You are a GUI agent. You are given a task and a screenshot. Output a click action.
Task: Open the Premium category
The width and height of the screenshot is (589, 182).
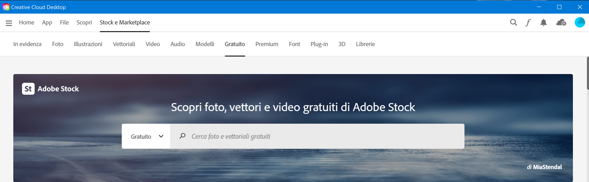[x=267, y=44]
